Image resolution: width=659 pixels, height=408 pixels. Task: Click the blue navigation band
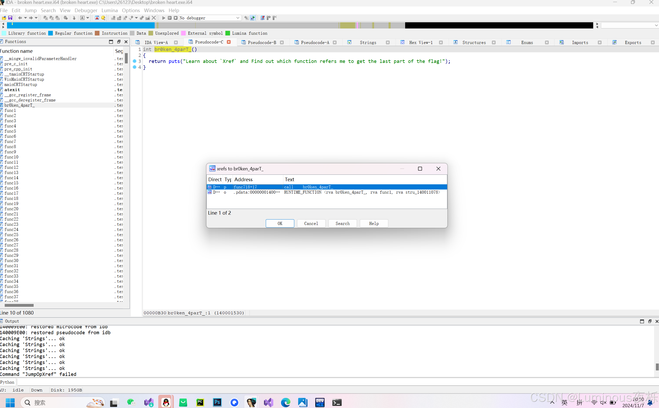(81, 25)
